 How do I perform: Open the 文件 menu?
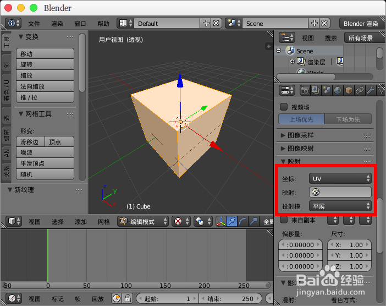tap(34, 24)
